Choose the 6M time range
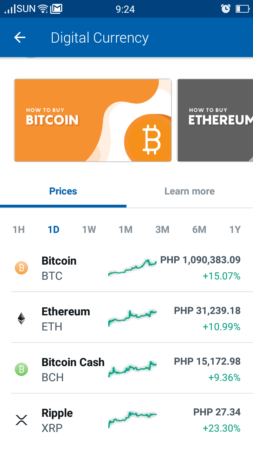Screen dimensions: 253x451 click(199, 230)
